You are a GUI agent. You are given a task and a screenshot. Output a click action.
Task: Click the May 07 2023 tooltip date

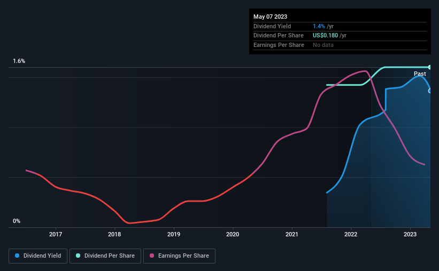[270, 17]
